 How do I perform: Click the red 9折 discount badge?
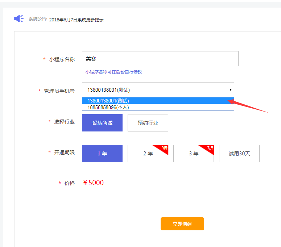point(164,148)
